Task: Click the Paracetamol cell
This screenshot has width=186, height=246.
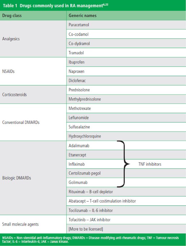Action: pos(126,25)
